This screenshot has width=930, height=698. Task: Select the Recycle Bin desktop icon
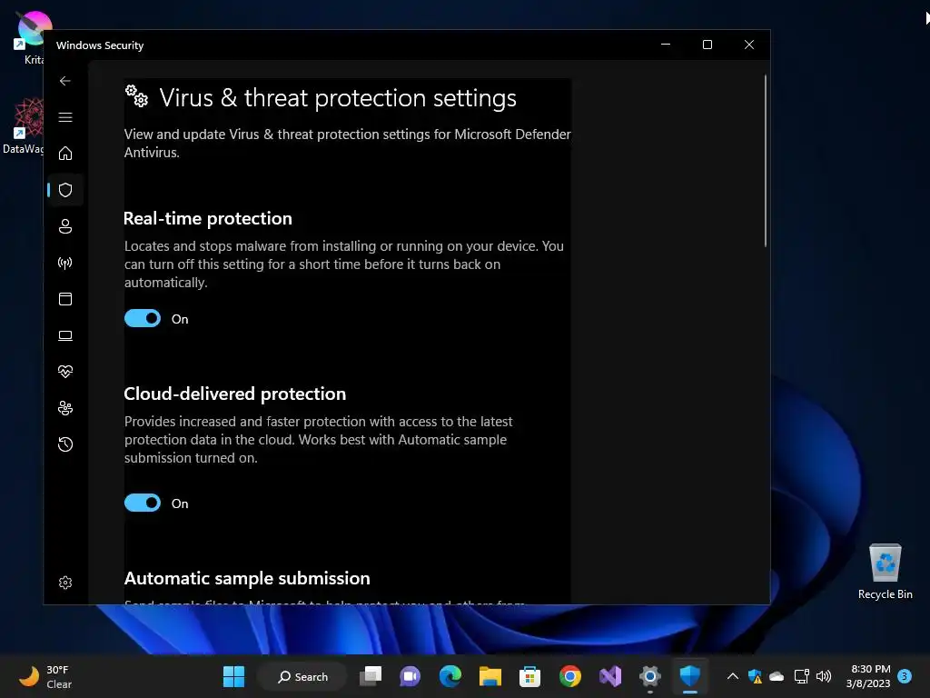(x=885, y=572)
